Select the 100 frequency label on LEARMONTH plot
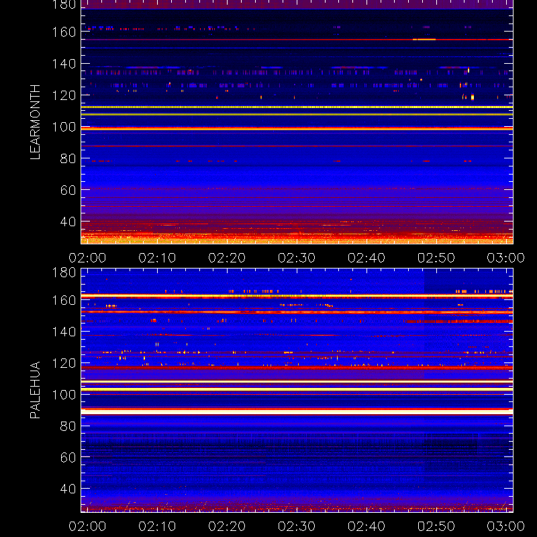Screen dimensions: 537x537 click(x=64, y=127)
